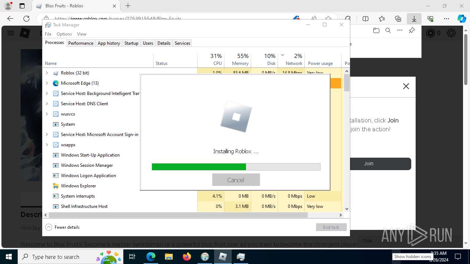The height and width of the screenshot is (264, 470).
Task: Open the column sort chevron above Network
Action: coord(282,55)
